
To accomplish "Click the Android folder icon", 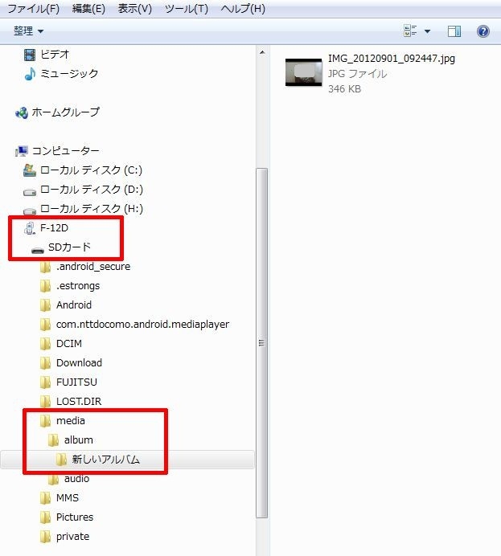I will pyautogui.click(x=45, y=305).
